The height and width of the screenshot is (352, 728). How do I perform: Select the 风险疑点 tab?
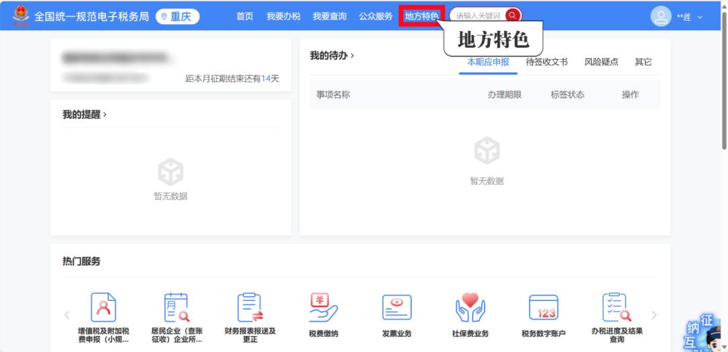601,62
